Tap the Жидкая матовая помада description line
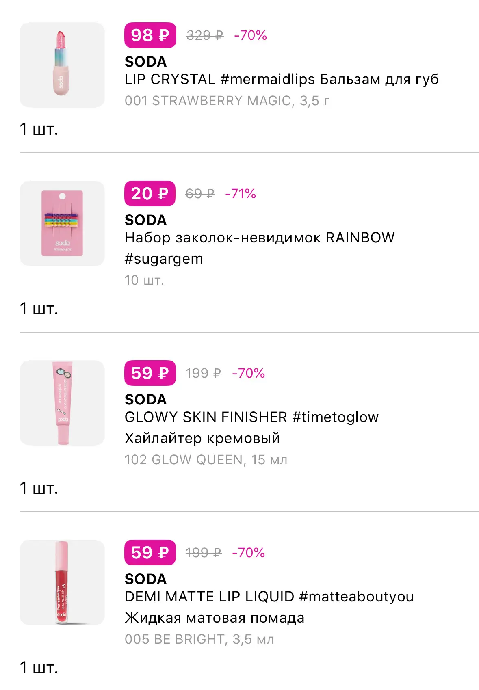Image resolution: width=479 pixels, height=690 pixels. tap(215, 618)
